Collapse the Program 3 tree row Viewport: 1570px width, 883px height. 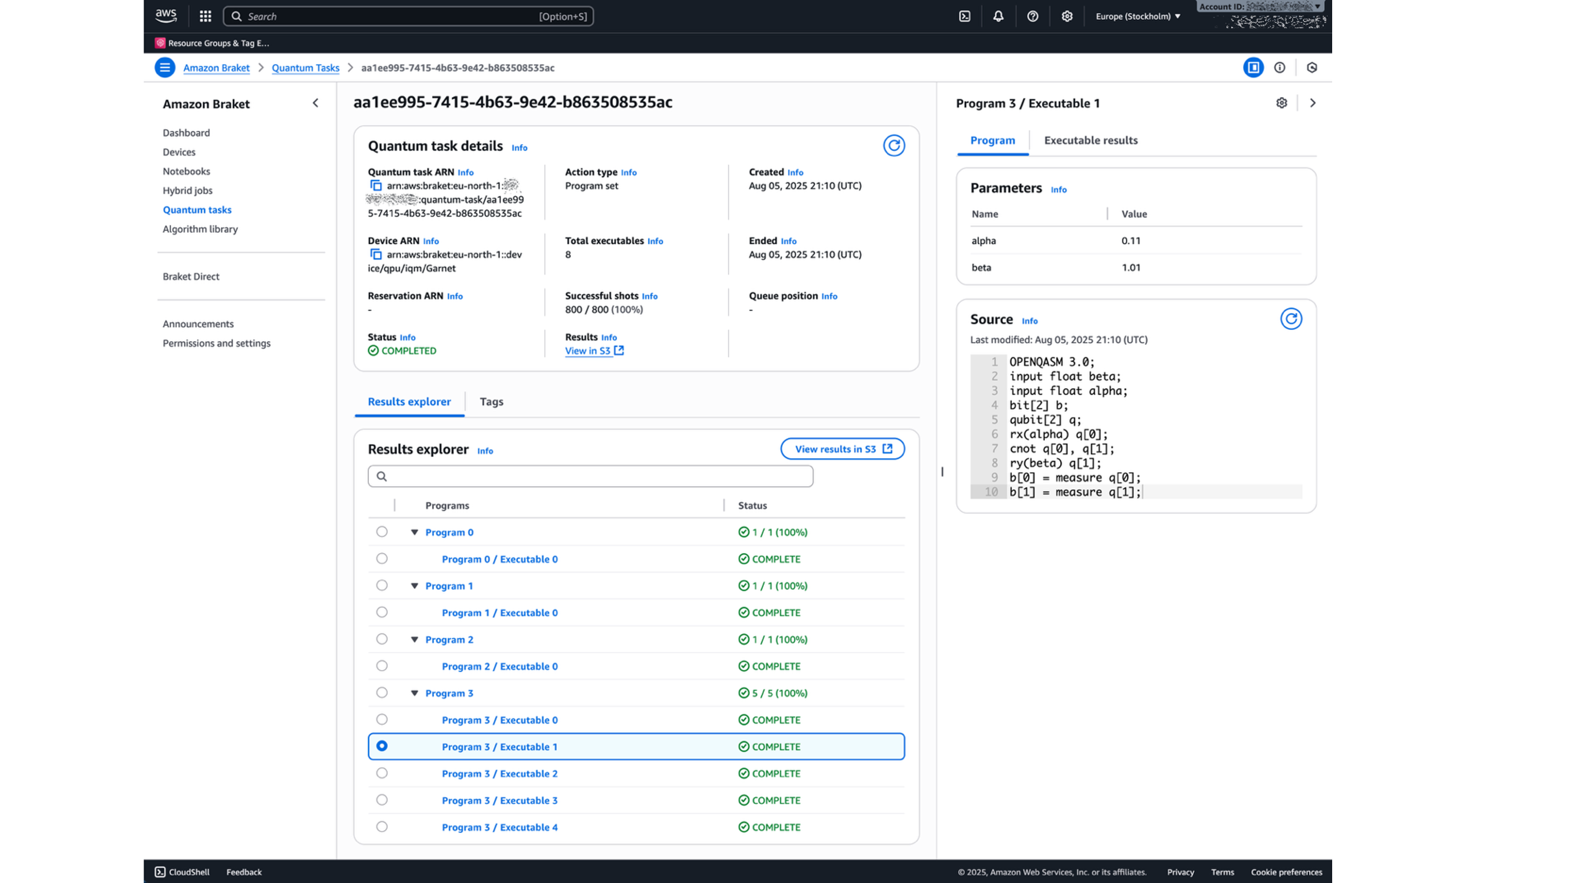tap(414, 693)
